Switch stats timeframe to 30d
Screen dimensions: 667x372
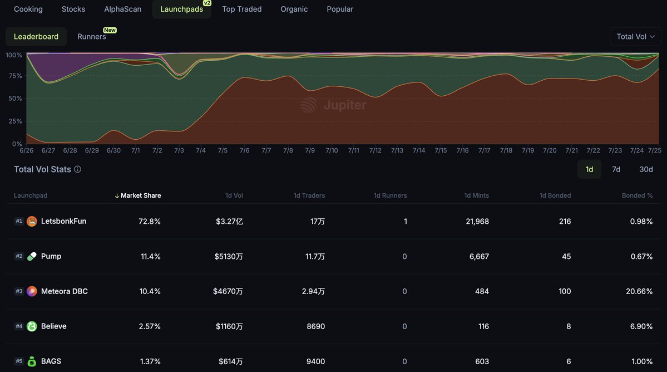point(646,169)
